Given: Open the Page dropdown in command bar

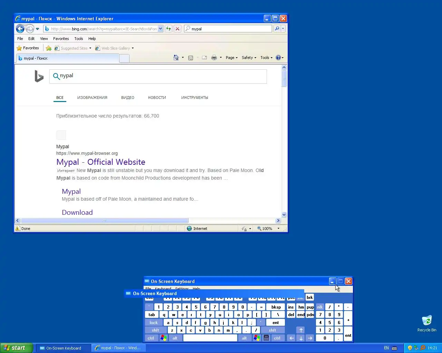Looking at the screenshot, I should pyautogui.click(x=232, y=58).
